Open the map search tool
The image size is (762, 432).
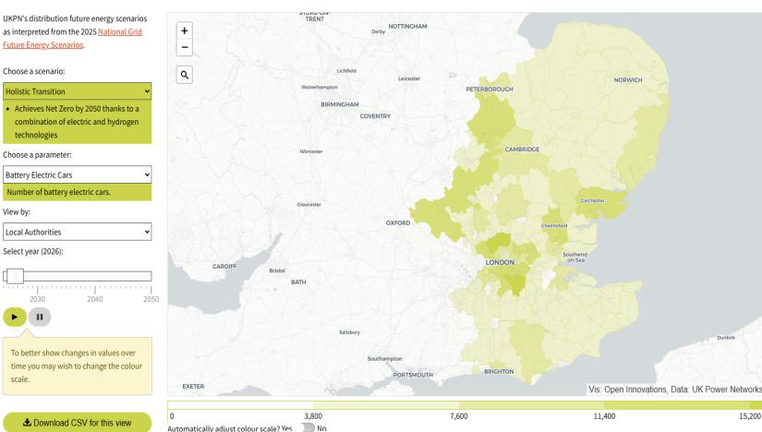[185, 75]
